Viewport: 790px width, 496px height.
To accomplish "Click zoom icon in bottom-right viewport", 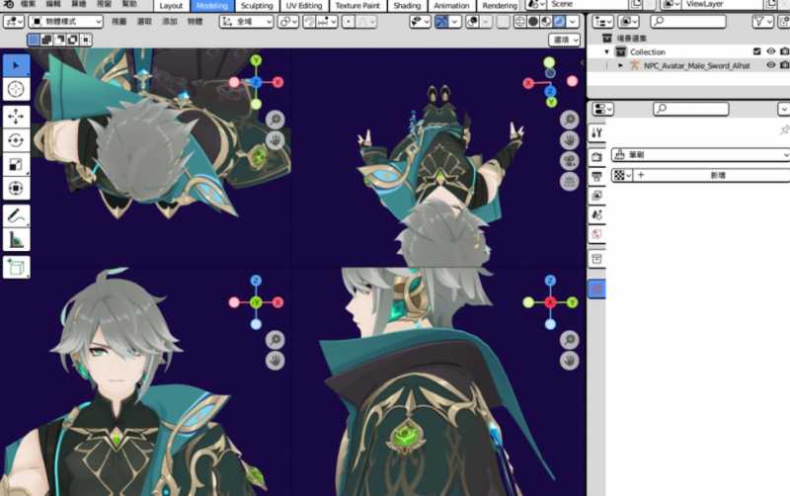I will click(570, 340).
